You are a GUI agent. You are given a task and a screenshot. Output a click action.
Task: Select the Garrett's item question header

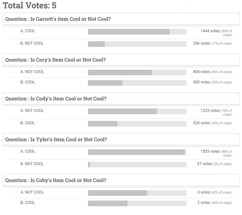tap(58, 19)
